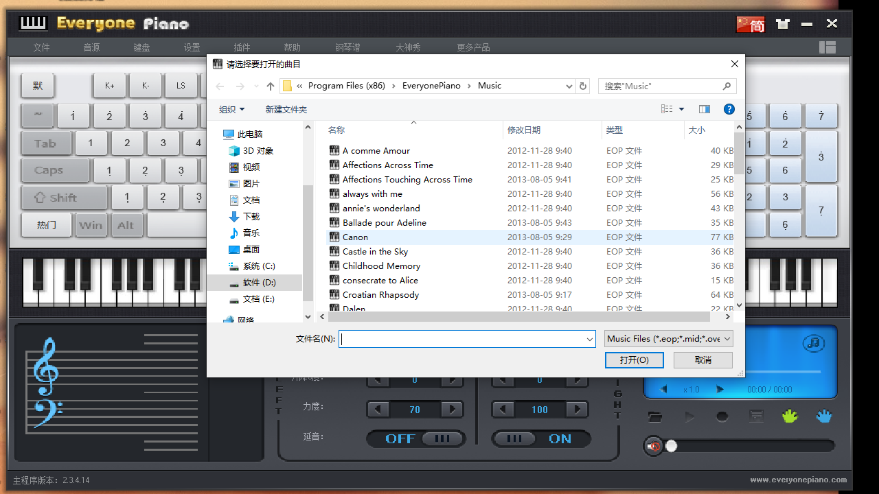Toggle right sustain ON switch

tap(541, 438)
